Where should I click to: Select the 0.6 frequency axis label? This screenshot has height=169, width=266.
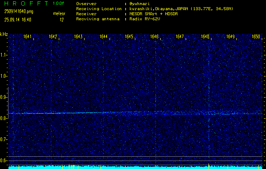pos(3,161)
